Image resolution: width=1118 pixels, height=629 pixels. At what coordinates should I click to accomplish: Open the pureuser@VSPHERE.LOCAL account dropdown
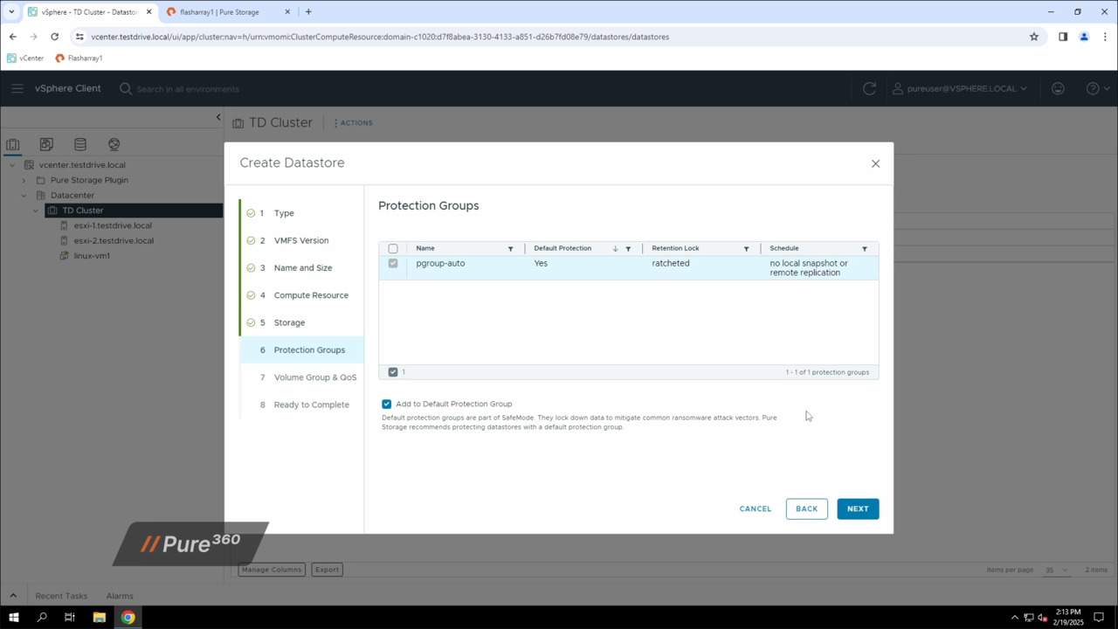(x=961, y=88)
